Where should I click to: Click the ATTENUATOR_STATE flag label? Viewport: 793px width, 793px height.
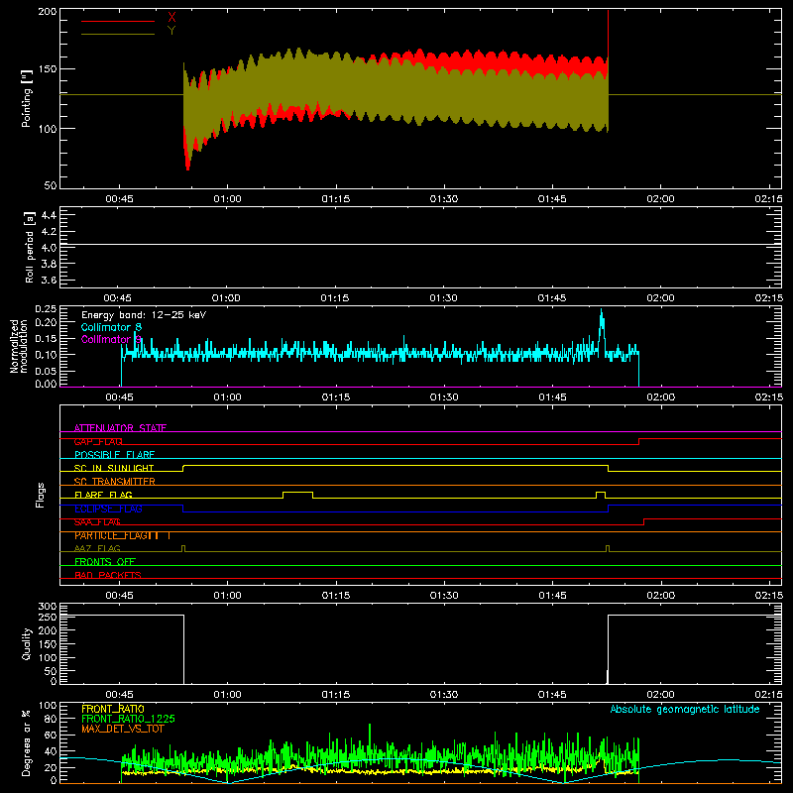[x=120, y=428]
